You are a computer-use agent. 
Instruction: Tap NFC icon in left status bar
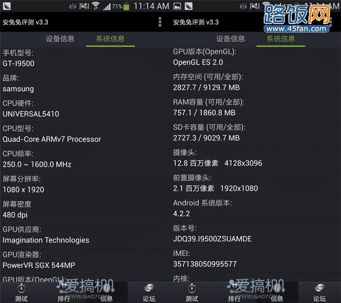tap(84, 7)
